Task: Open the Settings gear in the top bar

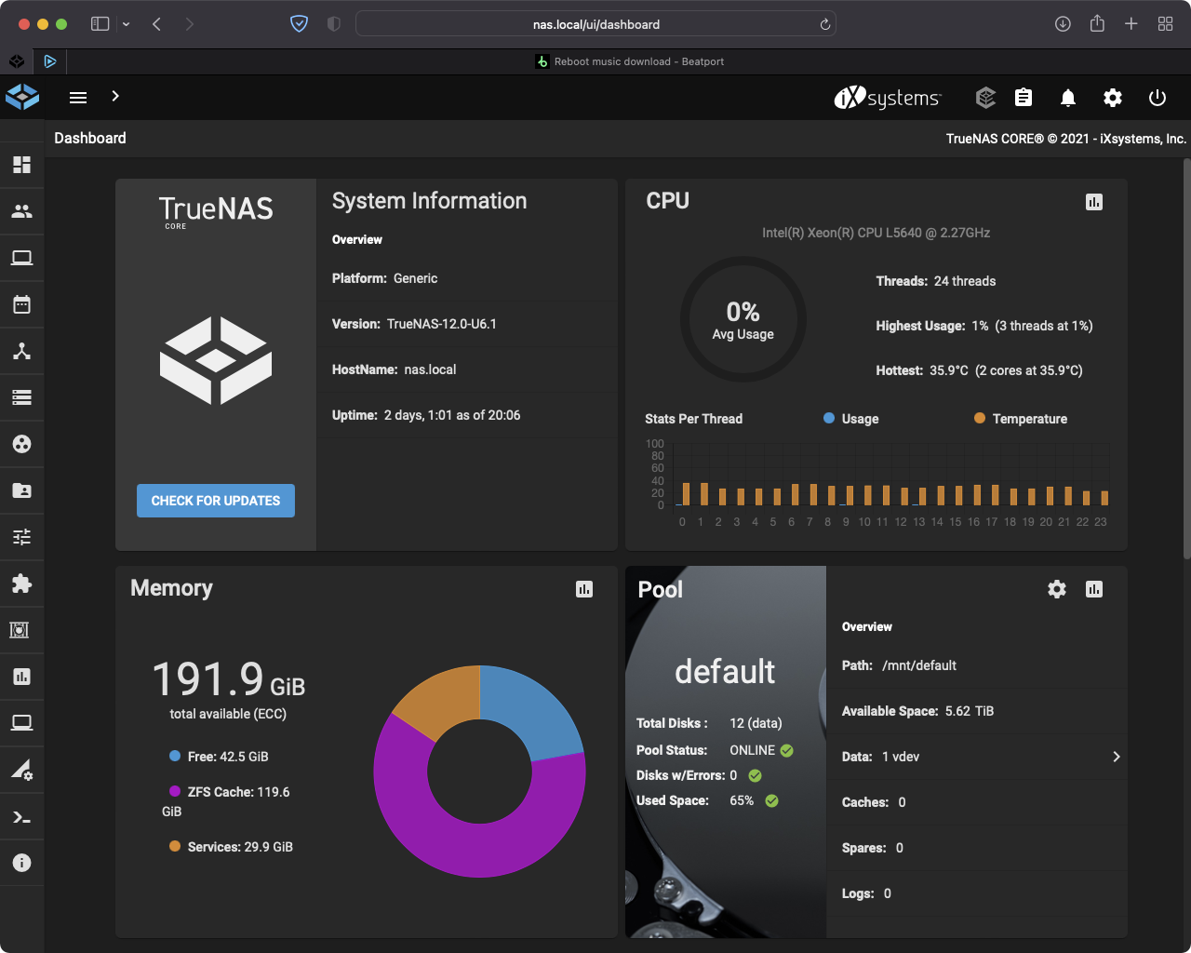Action: tap(1113, 98)
